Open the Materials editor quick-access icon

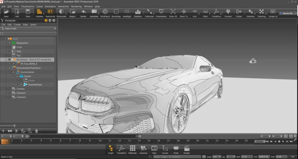point(132,148)
